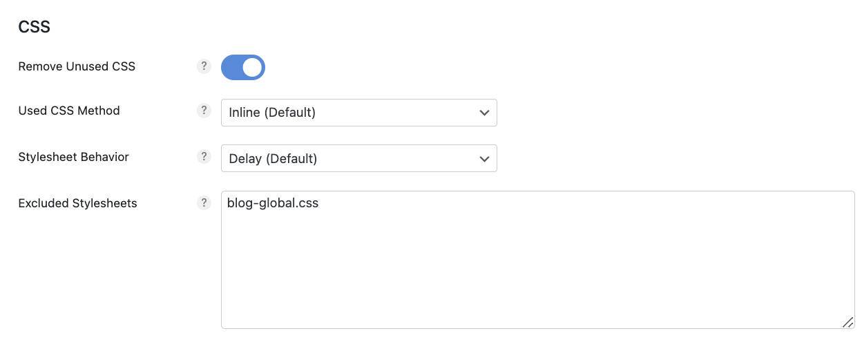The height and width of the screenshot is (340, 862).
Task: Focus the Excluded Stylesheets text area
Action: (x=538, y=260)
